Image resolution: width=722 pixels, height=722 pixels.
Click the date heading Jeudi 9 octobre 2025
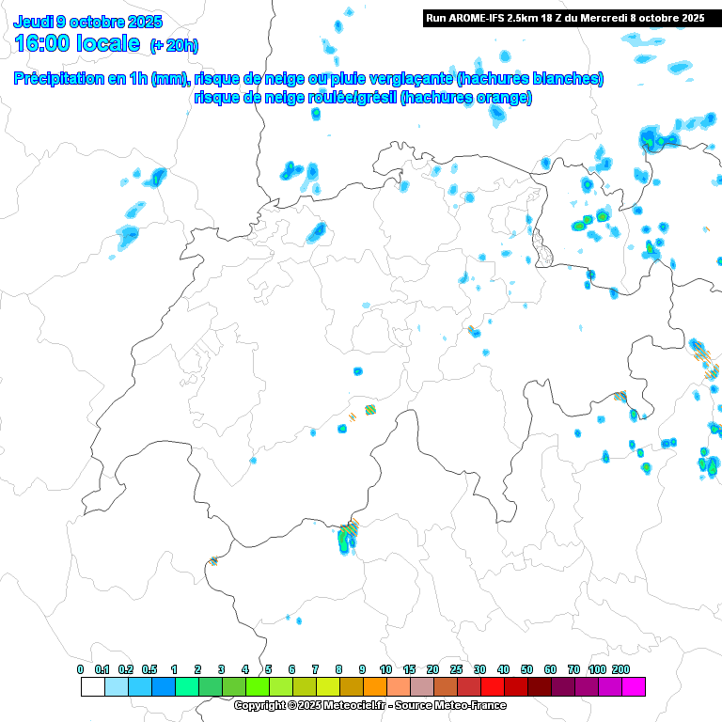pyautogui.click(x=88, y=22)
